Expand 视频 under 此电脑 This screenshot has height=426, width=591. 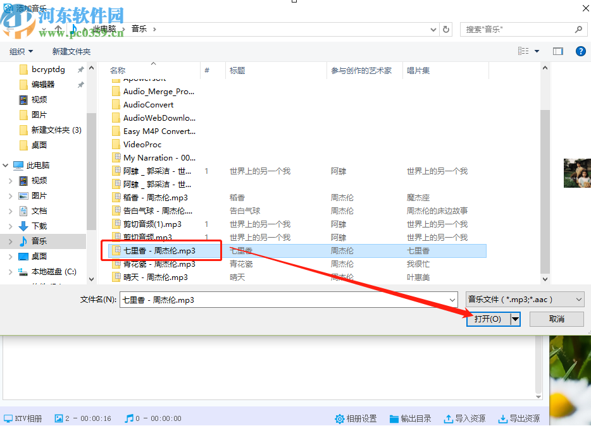11,181
